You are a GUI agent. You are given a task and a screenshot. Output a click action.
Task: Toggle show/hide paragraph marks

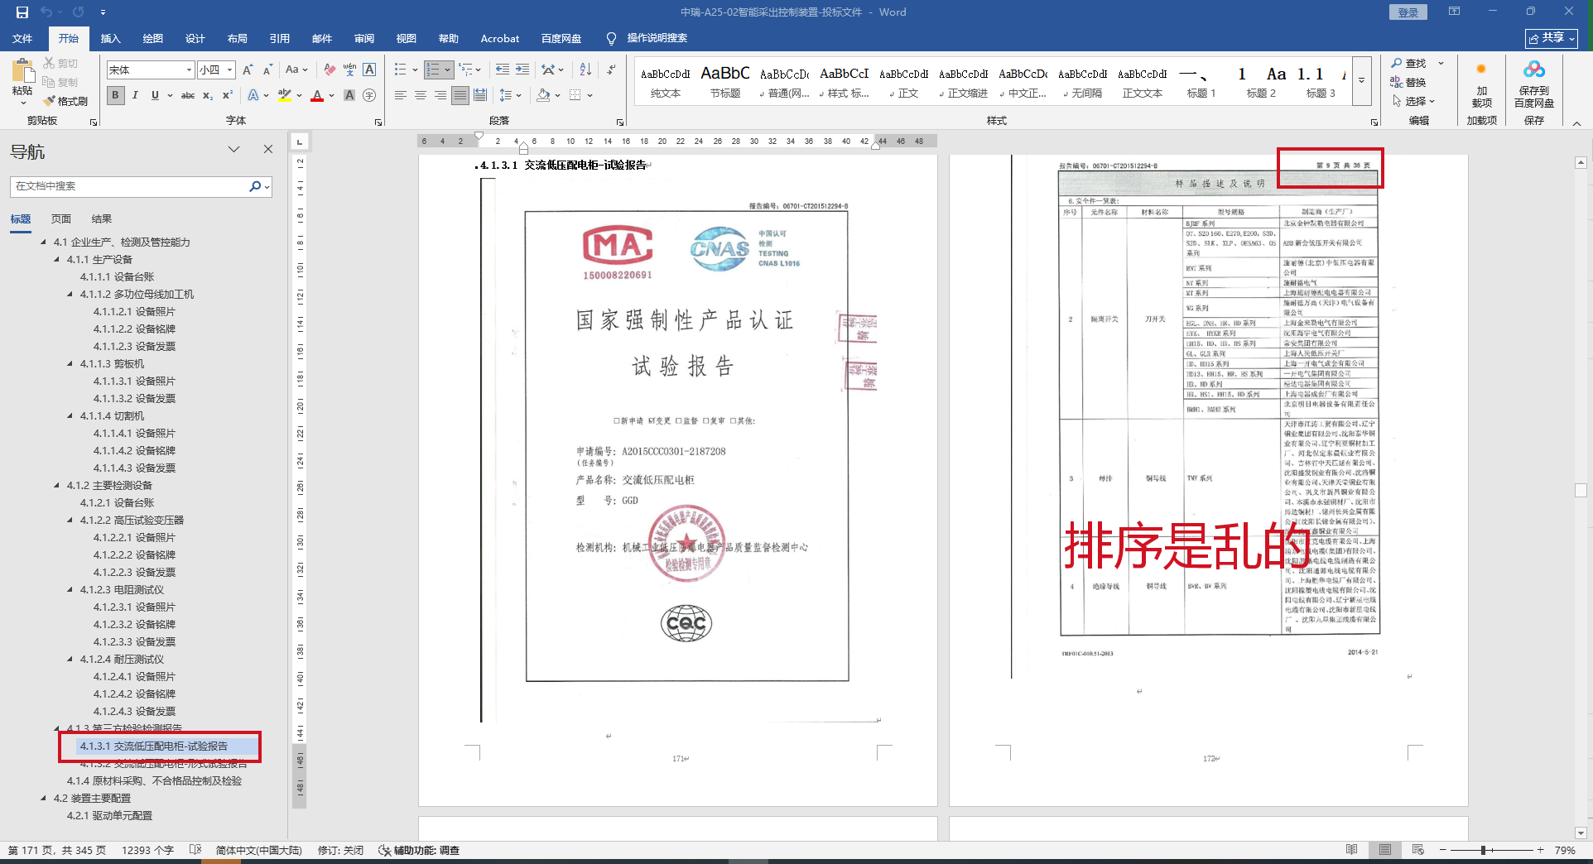611,70
